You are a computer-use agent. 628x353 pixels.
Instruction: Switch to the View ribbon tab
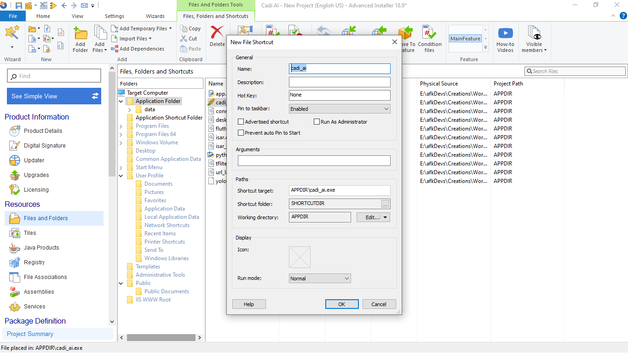(x=78, y=16)
